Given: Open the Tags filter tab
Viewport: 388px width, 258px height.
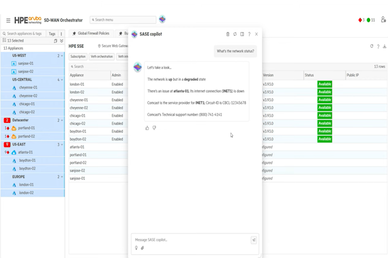Looking at the screenshot, I should (52, 34).
